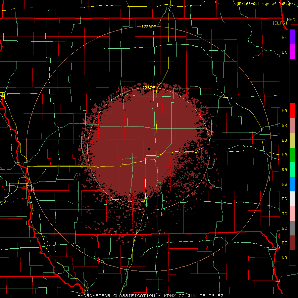298x298 pixels.
Task: Click the light pink IC legend swatch
Action: [x=292, y=214]
